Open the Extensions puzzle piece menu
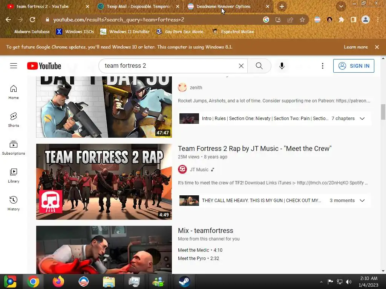 tap(341, 20)
